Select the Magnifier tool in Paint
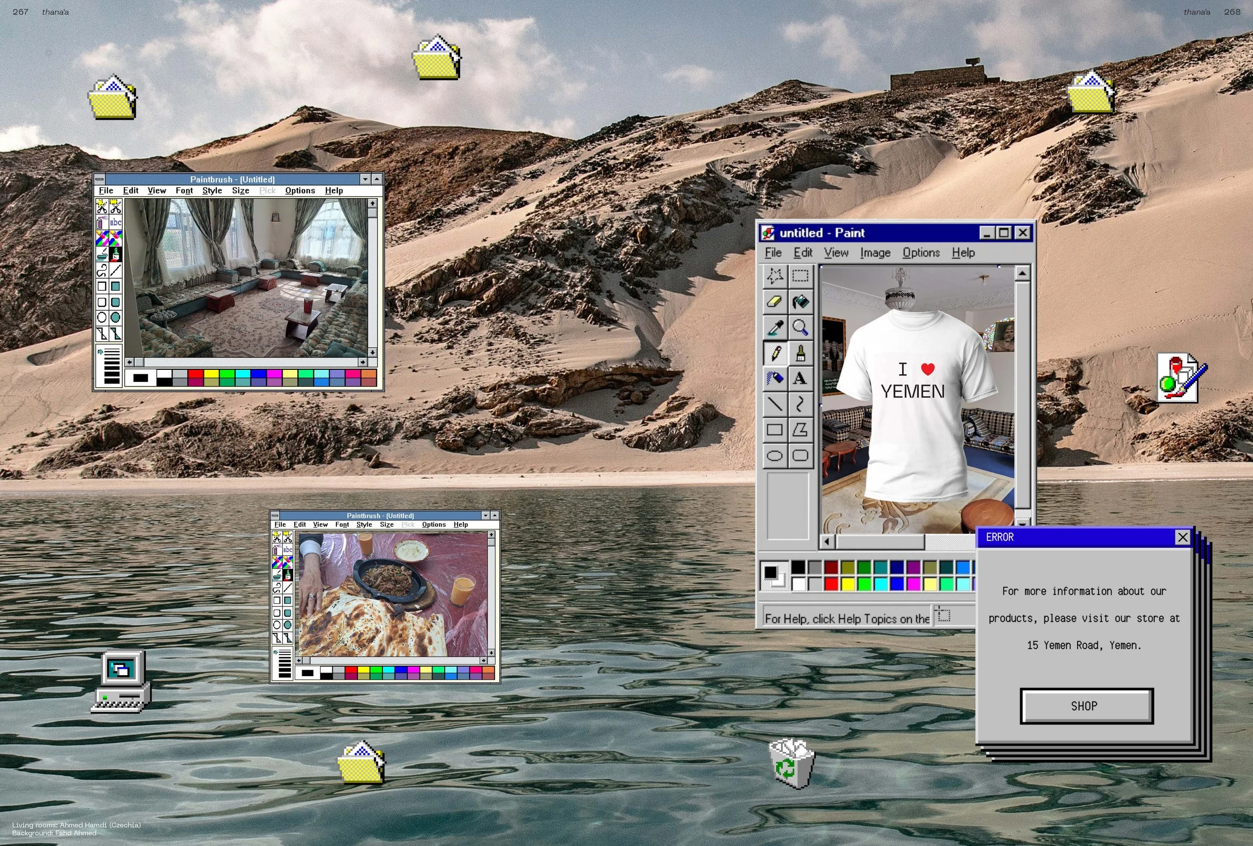 point(800,327)
